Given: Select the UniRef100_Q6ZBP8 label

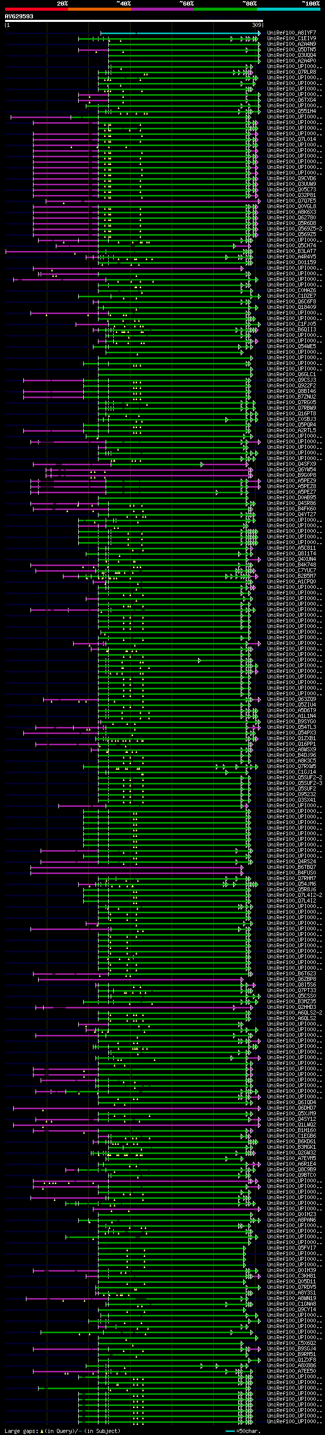Looking at the screenshot, I should (291, 979).
